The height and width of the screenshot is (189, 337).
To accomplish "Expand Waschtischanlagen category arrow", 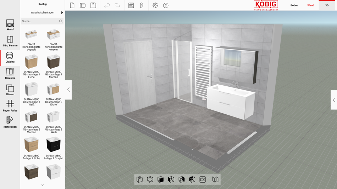I will (x=62, y=13).
